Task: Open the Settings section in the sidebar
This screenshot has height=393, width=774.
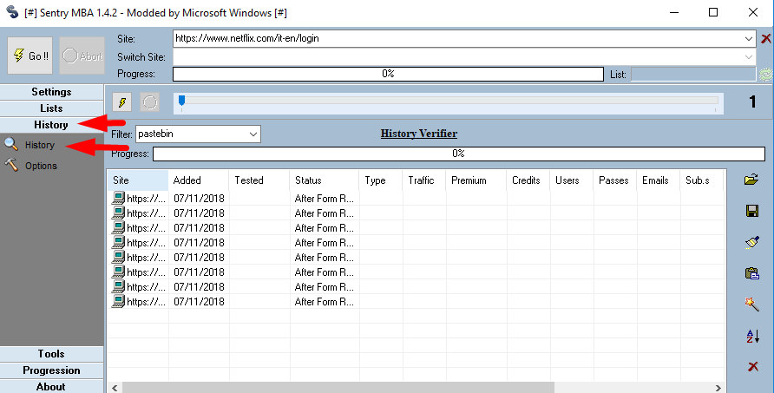Action: pos(51,92)
